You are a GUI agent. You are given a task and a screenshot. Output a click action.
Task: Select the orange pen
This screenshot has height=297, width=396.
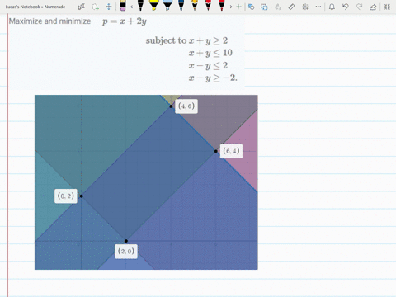tap(195, 6)
